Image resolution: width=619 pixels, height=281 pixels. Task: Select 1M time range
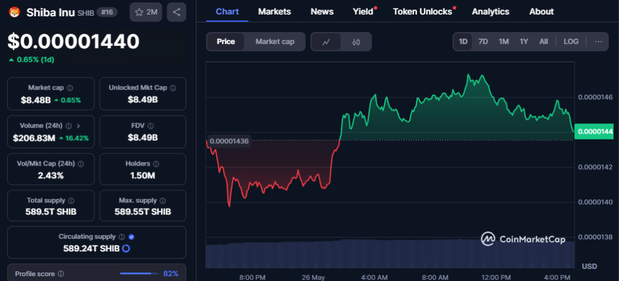(504, 42)
